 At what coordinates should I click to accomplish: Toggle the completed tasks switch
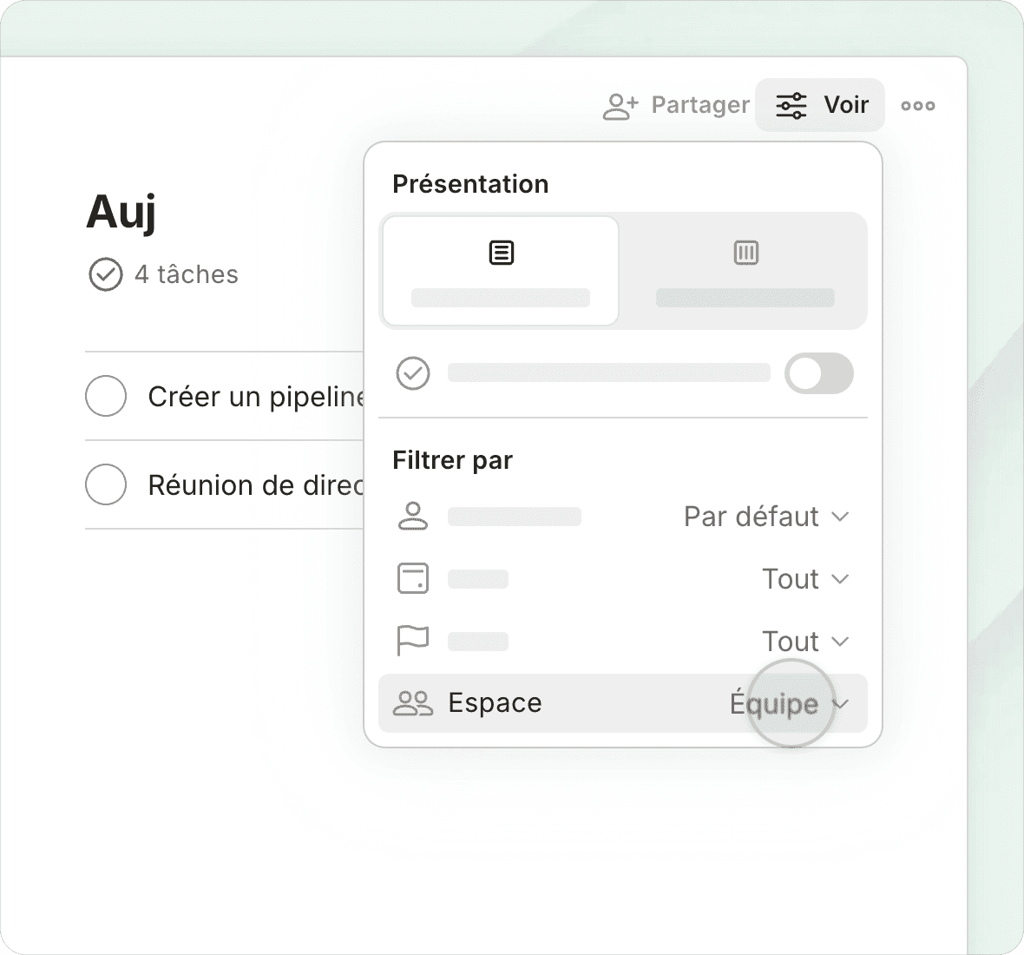tap(818, 373)
